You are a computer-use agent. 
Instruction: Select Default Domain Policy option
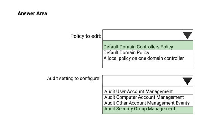(x=148, y=53)
